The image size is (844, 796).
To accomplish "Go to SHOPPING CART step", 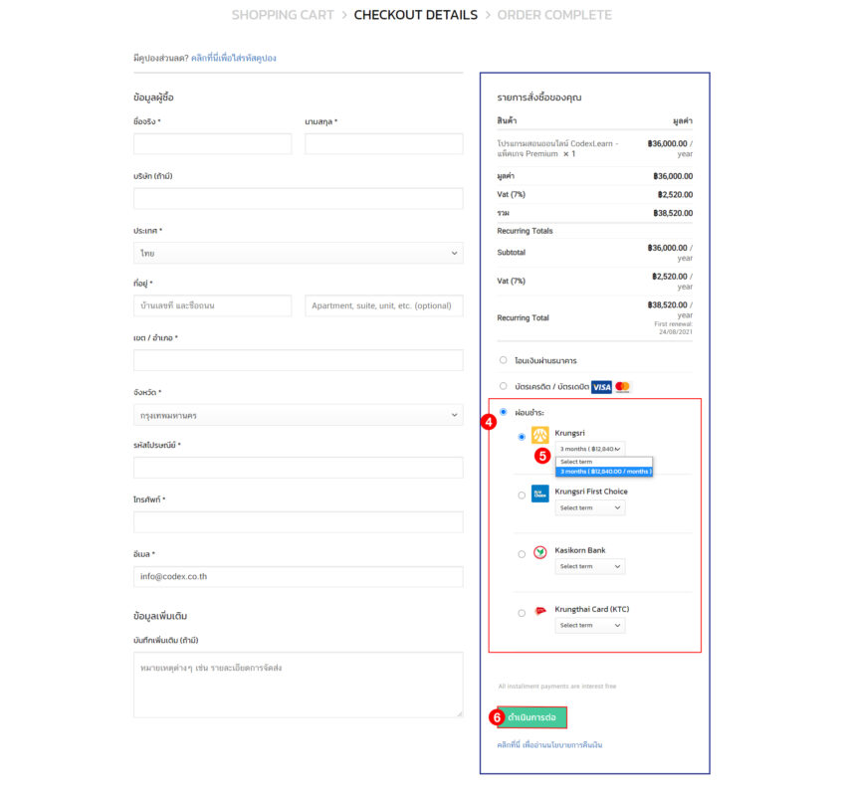I will 282,15.
